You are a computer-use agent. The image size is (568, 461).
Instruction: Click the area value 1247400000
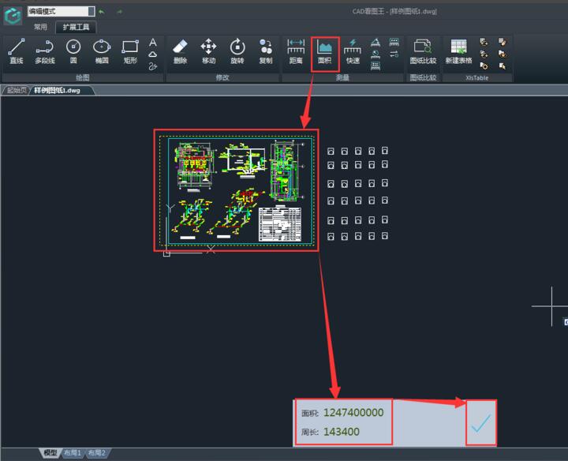353,412
